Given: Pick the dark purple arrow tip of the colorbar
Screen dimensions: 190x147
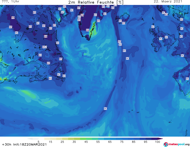Looking at the screenshot, I should tap(160, 139).
